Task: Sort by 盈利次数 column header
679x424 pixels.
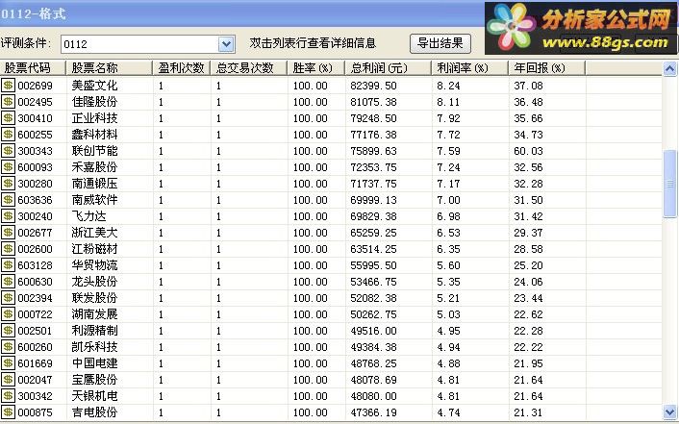Action: (182, 68)
